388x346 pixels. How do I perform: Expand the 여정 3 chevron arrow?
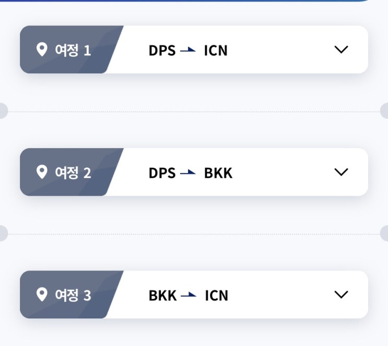click(x=341, y=295)
